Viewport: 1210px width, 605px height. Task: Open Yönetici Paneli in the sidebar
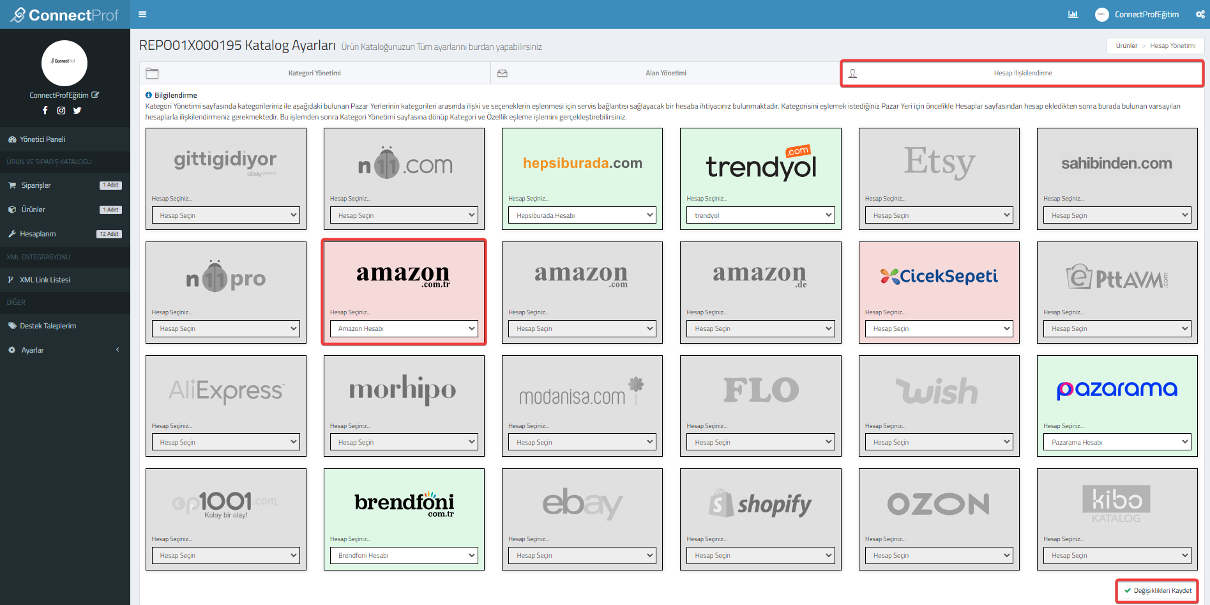click(x=65, y=139)
